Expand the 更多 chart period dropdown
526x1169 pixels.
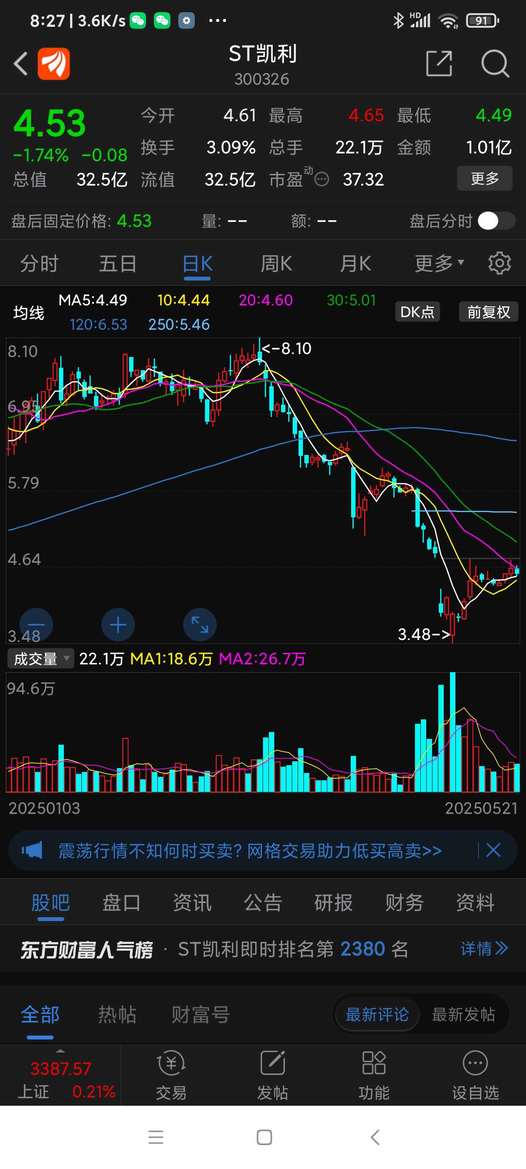pyautogui.click(x=439, y=264)
